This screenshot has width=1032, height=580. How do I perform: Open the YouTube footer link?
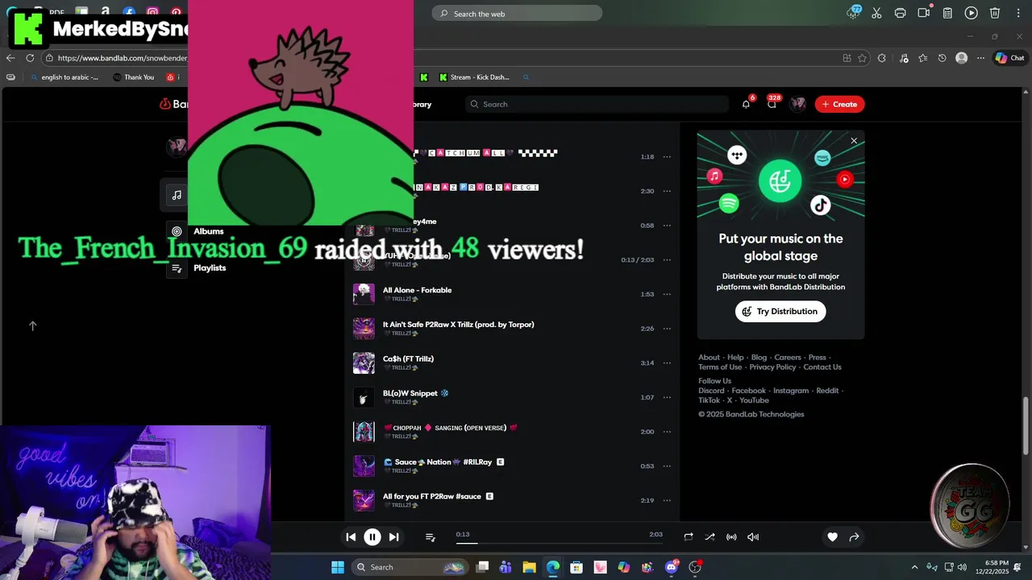pyautogui.click(x=754, y=400)
